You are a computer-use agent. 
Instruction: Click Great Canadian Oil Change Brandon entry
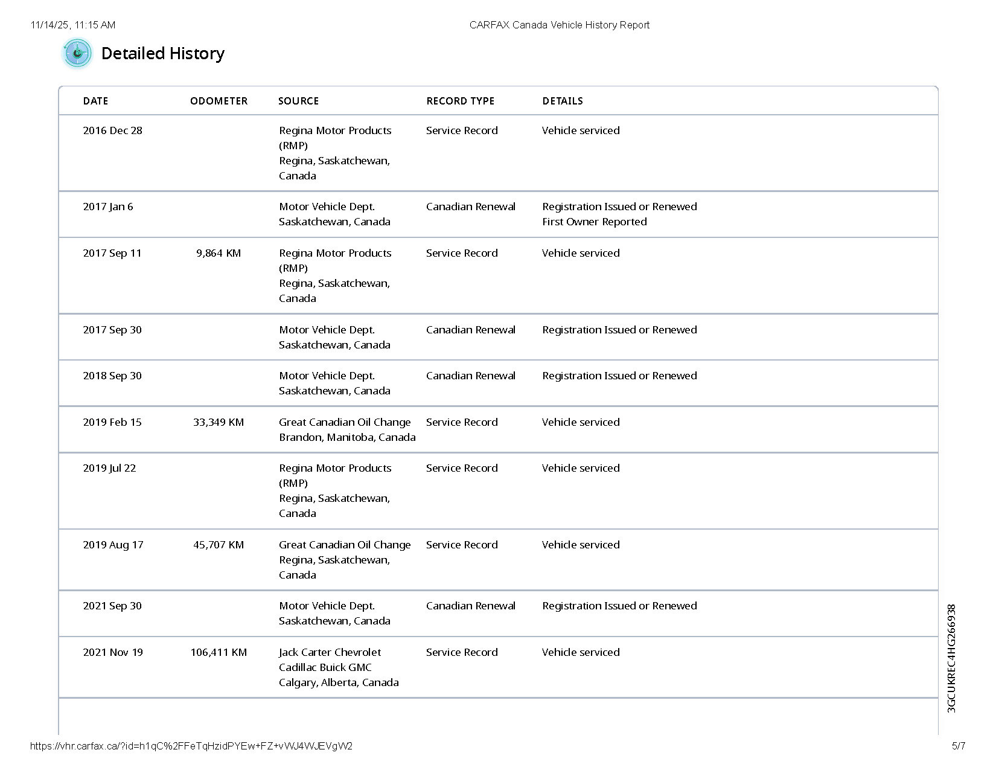point(345,429)
